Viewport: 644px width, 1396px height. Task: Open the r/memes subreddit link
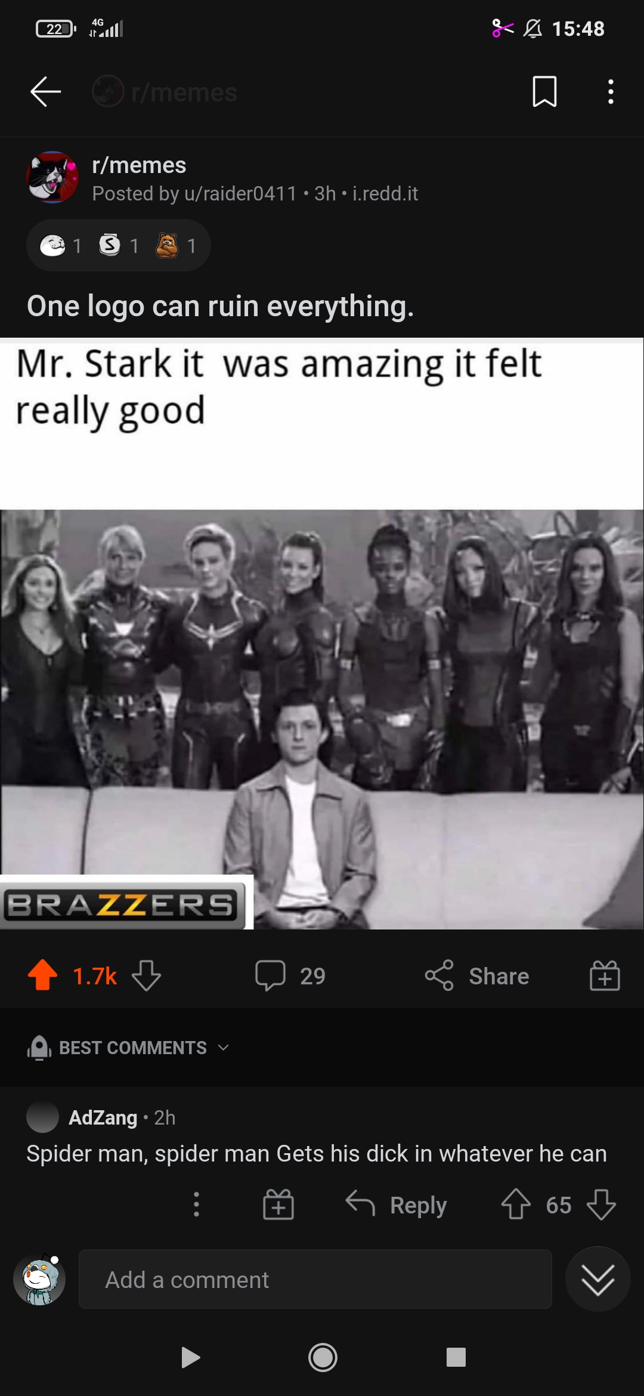[139, 165]
